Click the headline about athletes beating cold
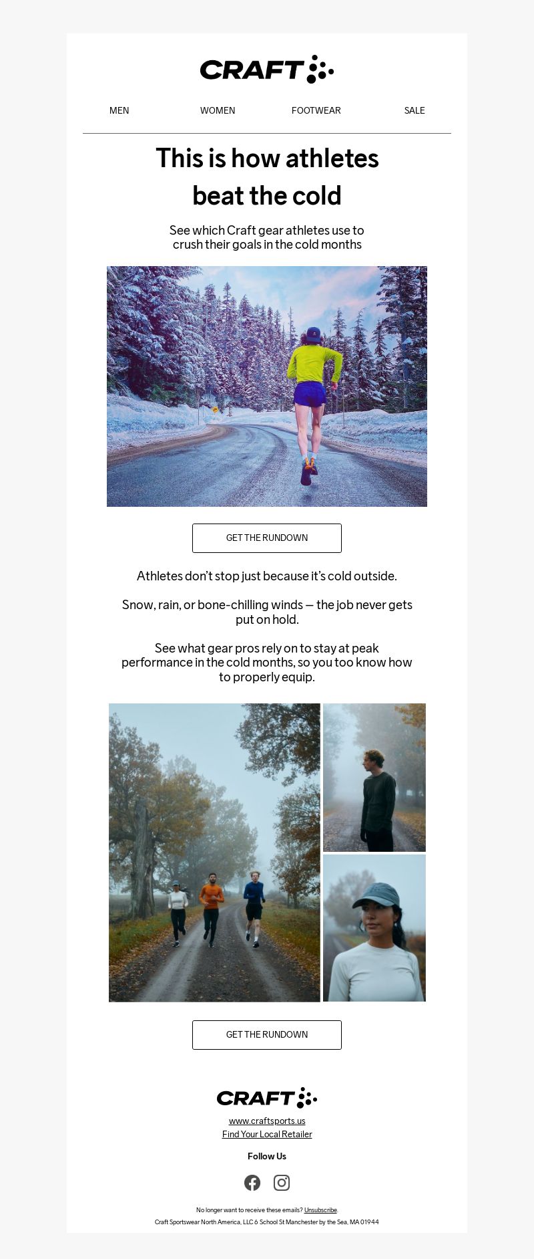 [267, 177]
